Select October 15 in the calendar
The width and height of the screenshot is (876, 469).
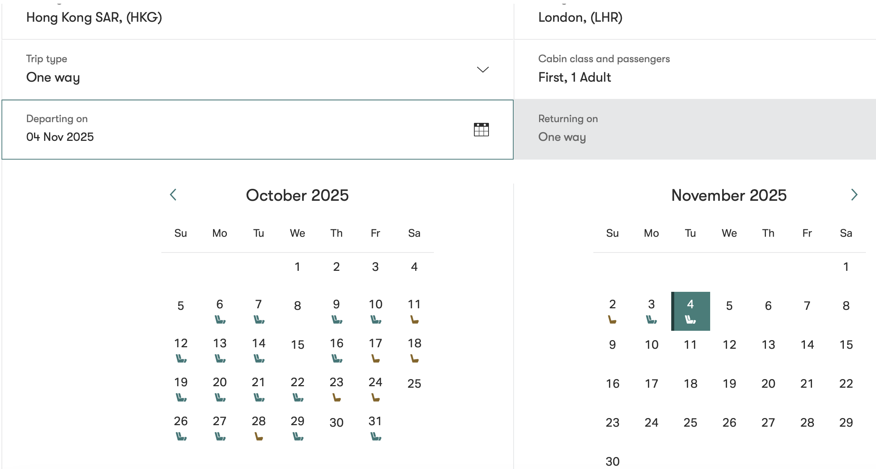point(298,345)
